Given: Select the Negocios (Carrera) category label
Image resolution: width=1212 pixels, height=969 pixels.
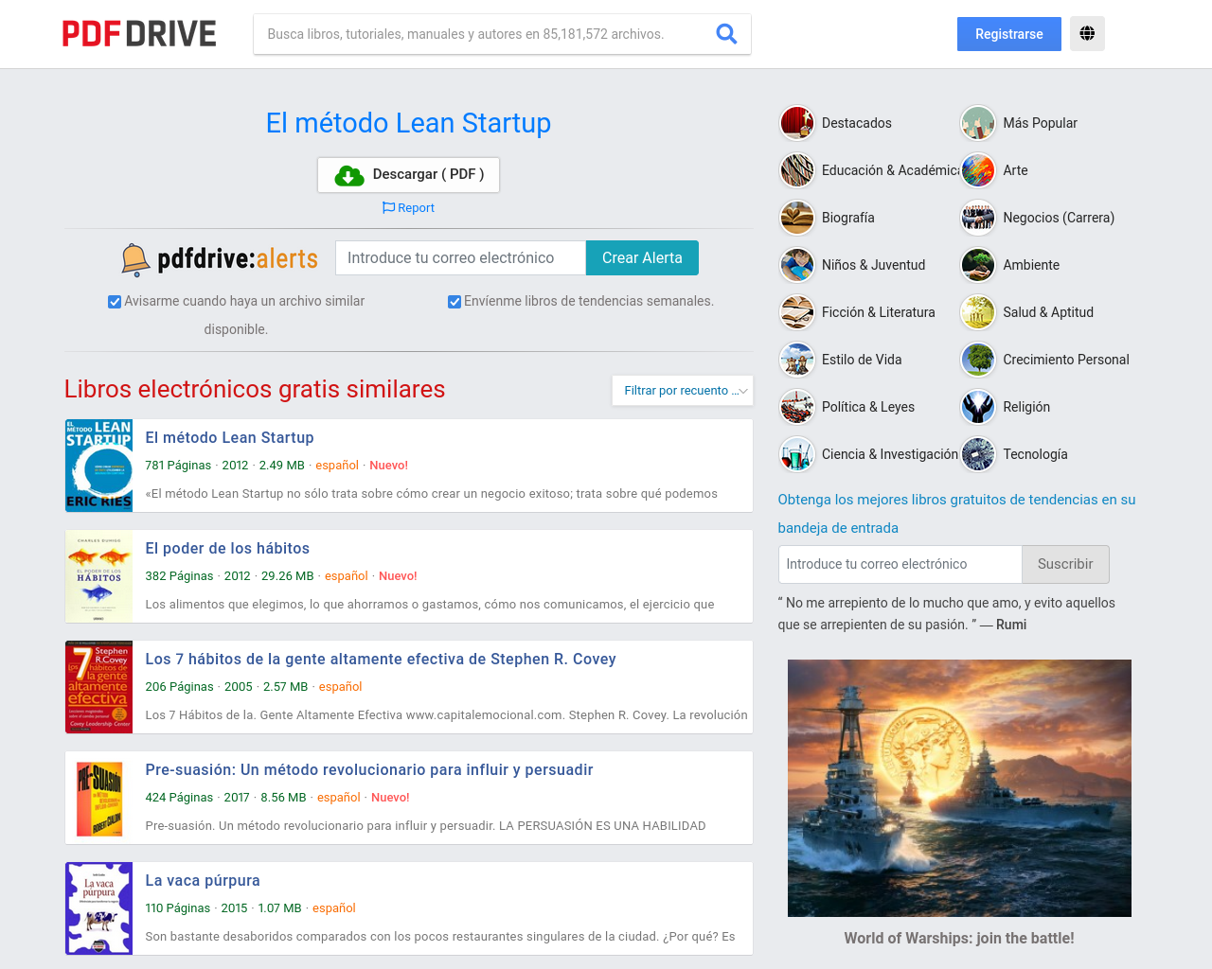Looking at the screenshot, I should click(1059, 218).
